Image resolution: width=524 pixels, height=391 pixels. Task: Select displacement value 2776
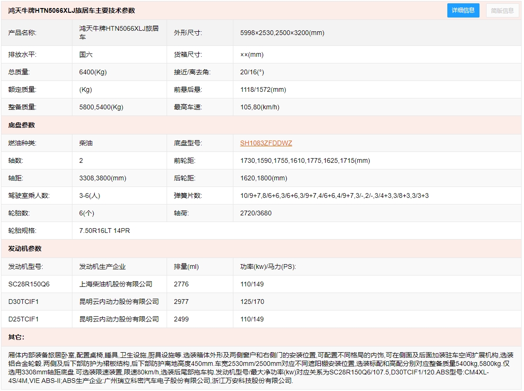[x=181, y=284]
